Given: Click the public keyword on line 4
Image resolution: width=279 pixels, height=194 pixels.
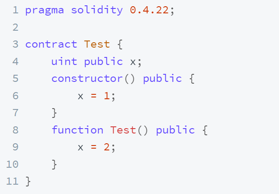Looking at the screenshot, I should (x=103, y=62).
